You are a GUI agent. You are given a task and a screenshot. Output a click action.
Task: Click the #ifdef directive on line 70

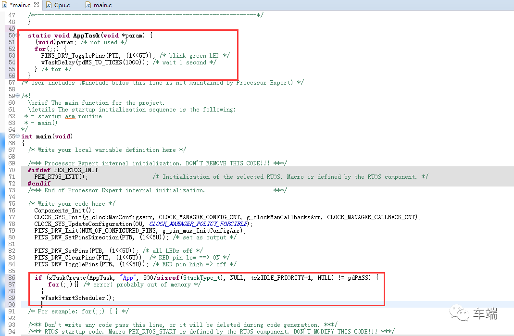point(38,170)
